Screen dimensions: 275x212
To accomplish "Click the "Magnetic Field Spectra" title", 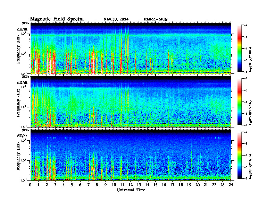I will (57, 19).
